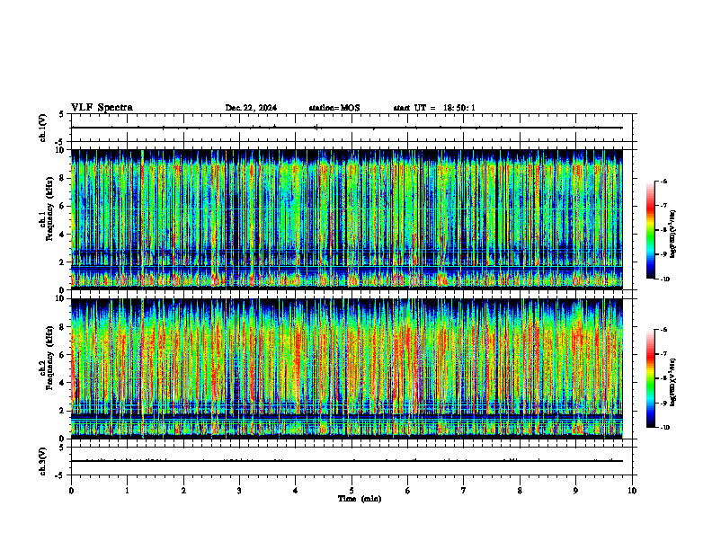The image size is (712, 550).
Task: Click tick label "9" on the Time axis
Action: [575, 491]
